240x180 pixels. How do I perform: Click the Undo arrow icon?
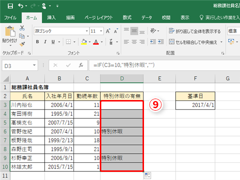[21, 6]
